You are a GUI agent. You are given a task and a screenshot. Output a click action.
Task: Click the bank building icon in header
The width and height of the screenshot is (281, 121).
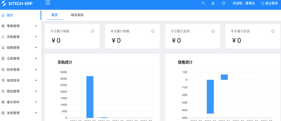213,3
